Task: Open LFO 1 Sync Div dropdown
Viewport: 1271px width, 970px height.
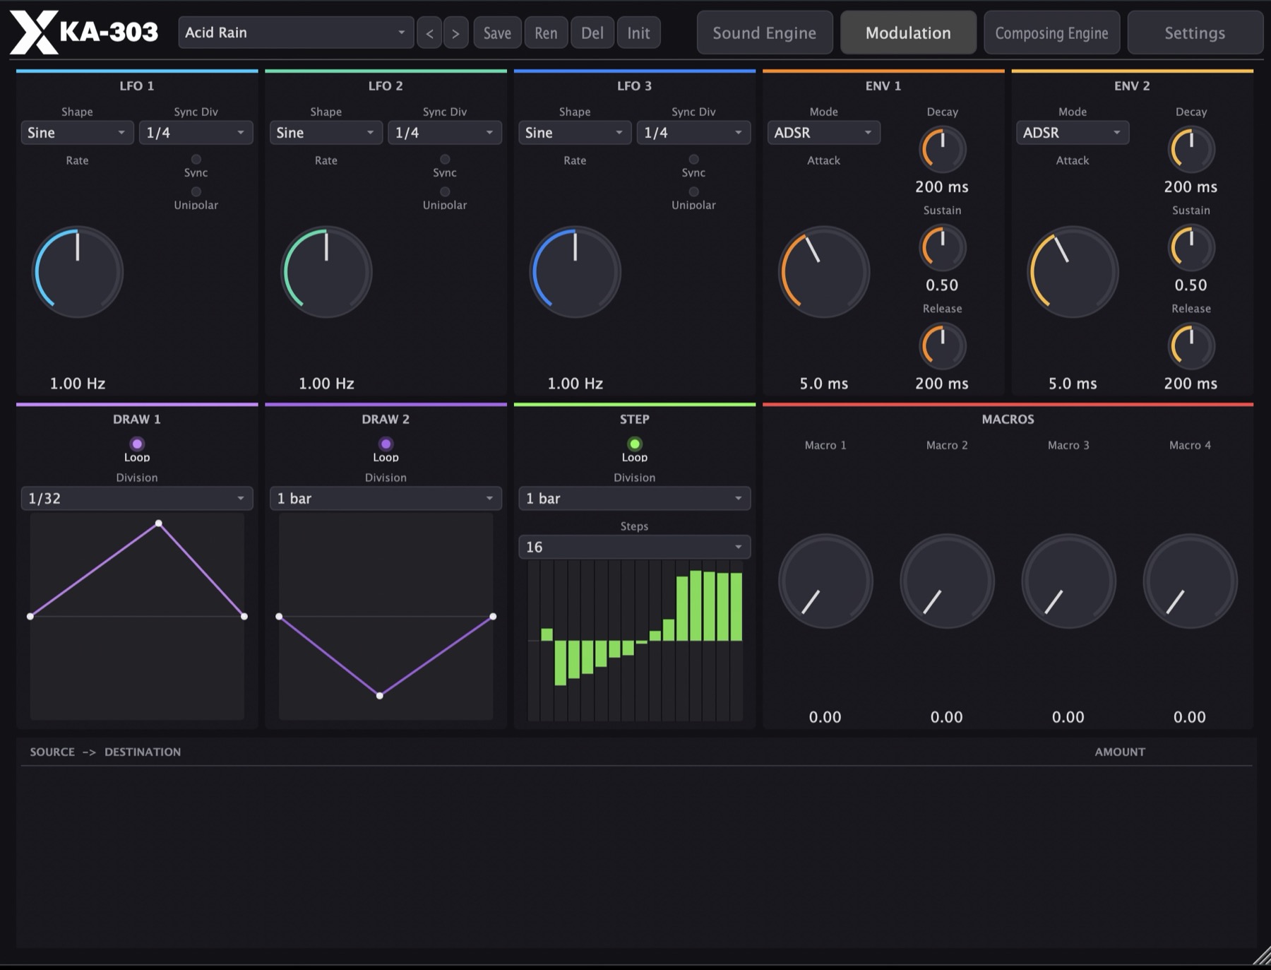Action: point(196,132)
